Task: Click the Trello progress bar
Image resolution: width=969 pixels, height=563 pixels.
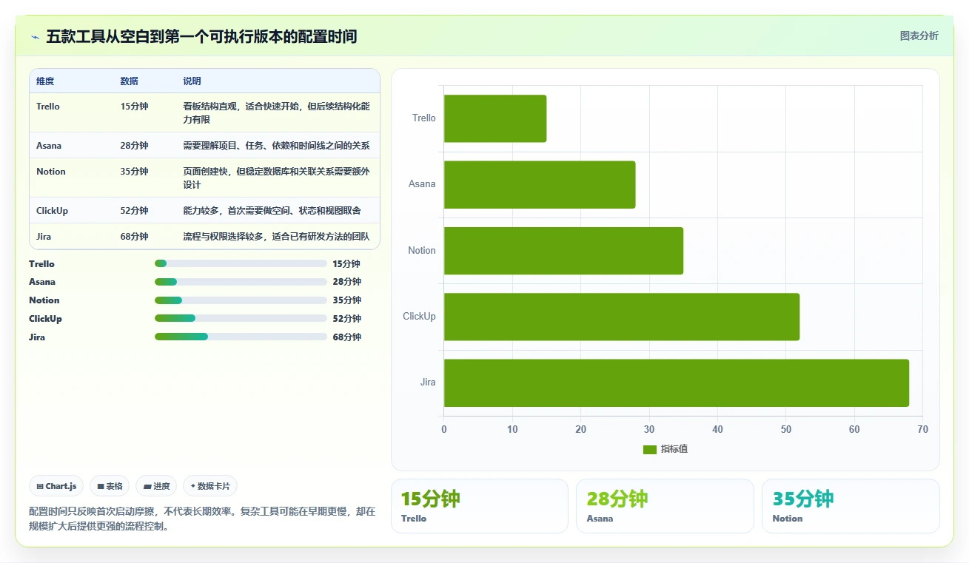Action: click(x=241, y=263)
